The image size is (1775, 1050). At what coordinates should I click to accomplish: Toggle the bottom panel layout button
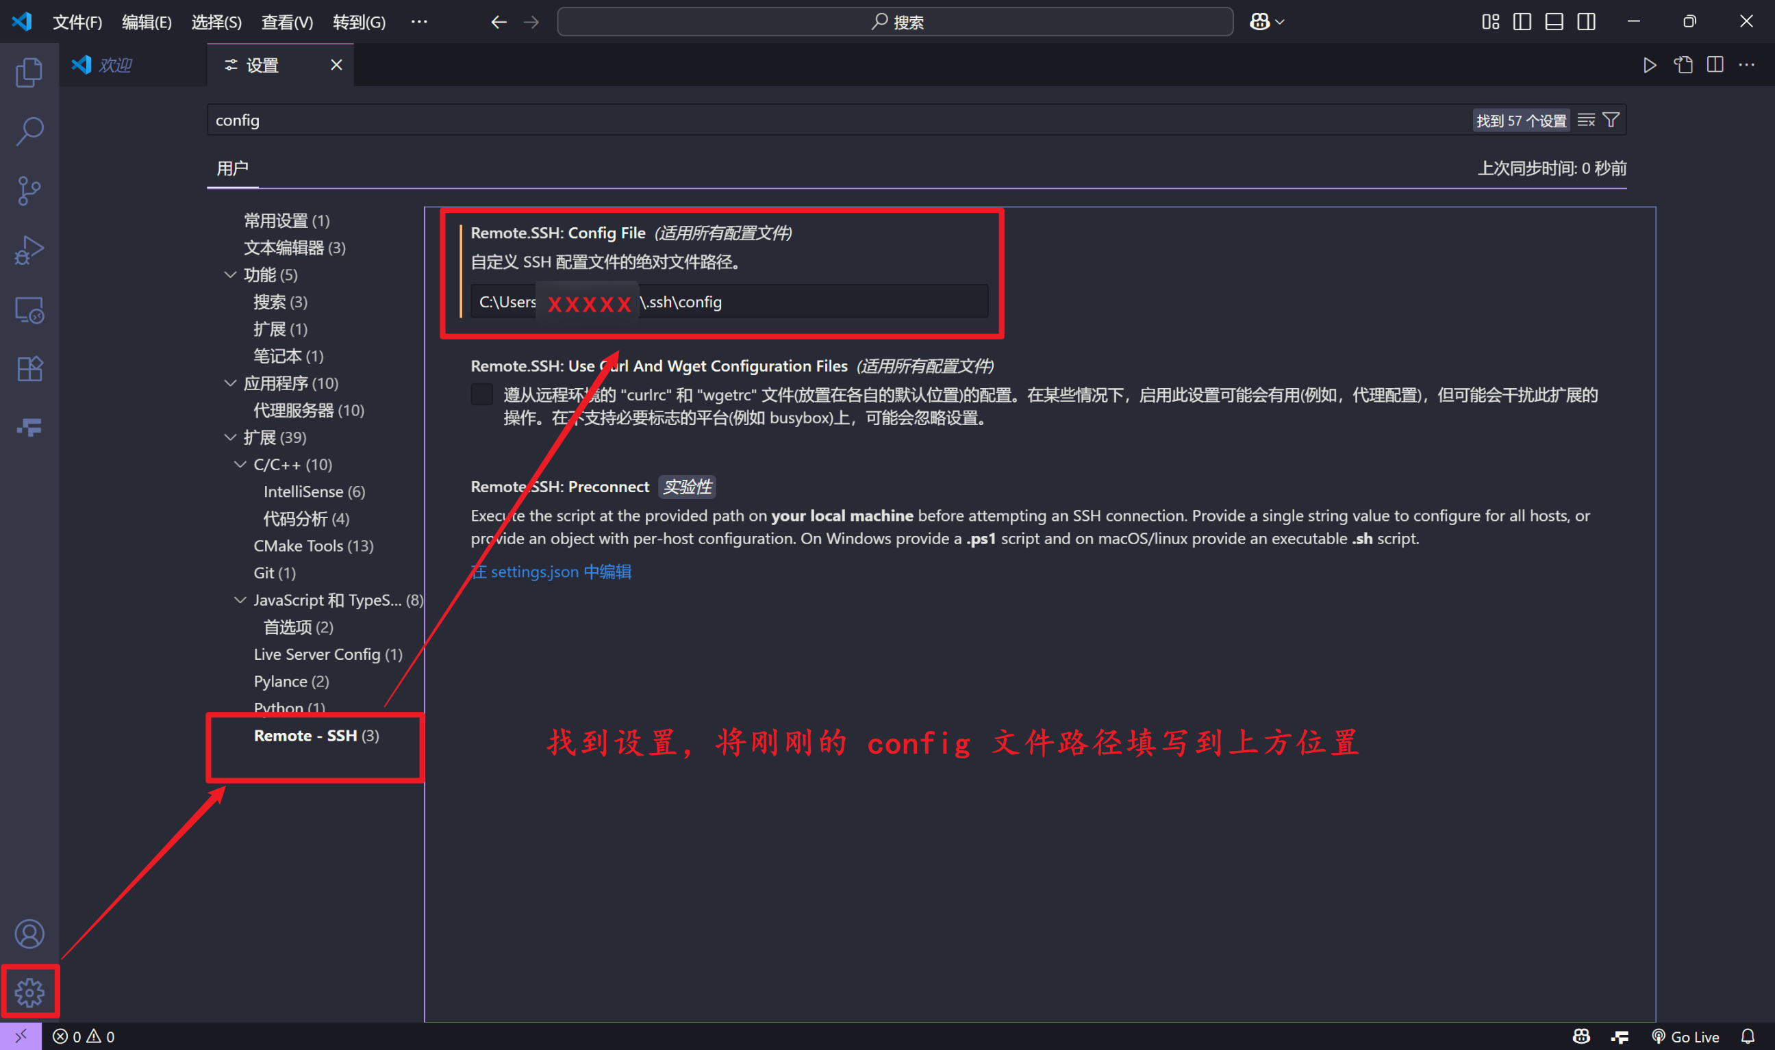pos(1554,22)
